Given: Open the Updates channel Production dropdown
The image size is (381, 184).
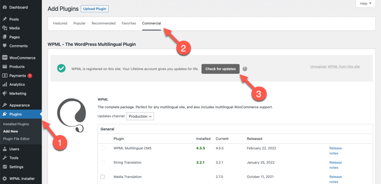Looking at the screenshot, I should click(140, 116).
